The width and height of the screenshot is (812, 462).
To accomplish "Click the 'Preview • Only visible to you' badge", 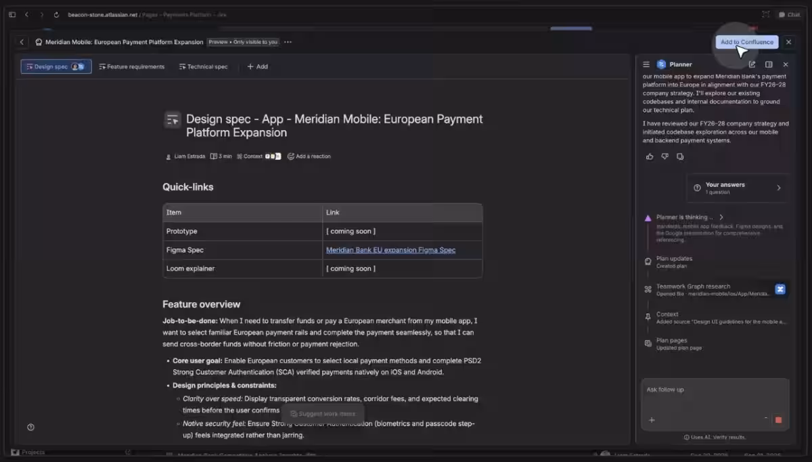I will [x=243, y=42].
